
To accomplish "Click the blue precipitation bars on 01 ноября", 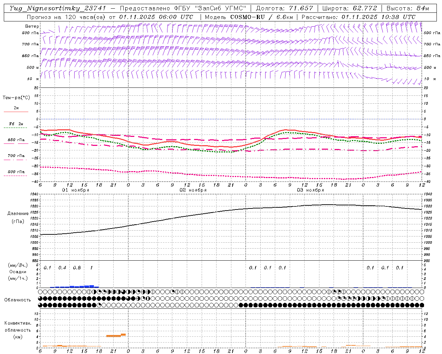I will point(75,286).
